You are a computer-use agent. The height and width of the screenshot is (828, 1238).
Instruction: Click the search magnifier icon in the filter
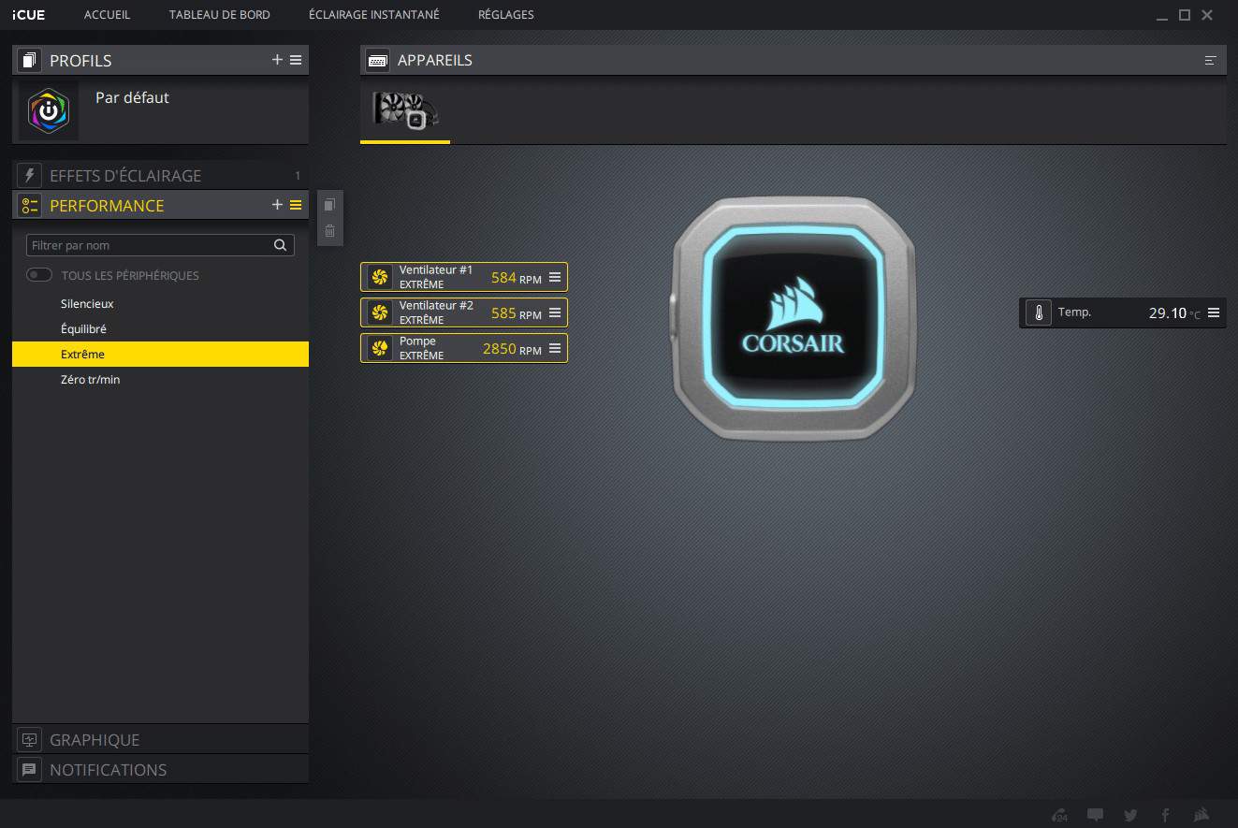pyautogui.click(x=280, y=245)
